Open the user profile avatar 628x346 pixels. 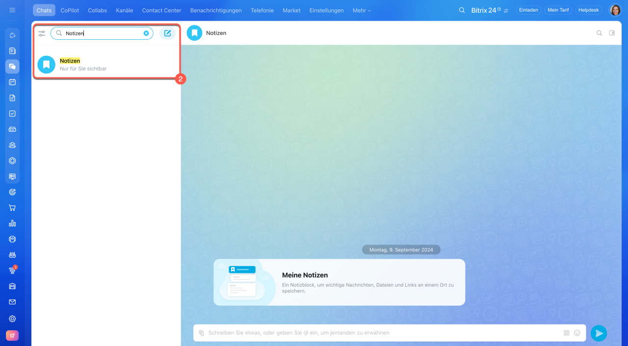click(x=615, y=10)
